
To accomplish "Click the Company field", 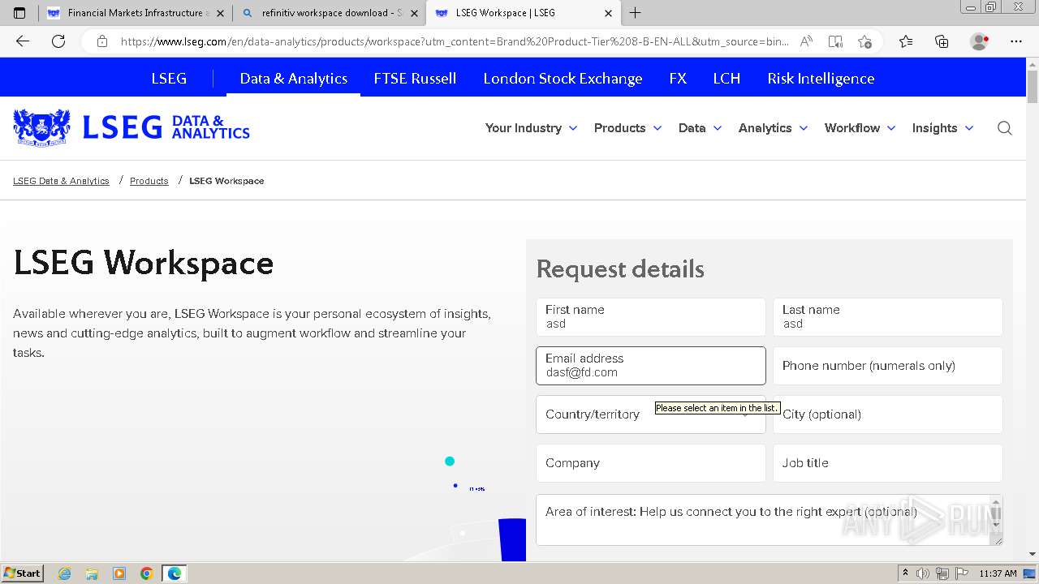I will pos(650,463).
